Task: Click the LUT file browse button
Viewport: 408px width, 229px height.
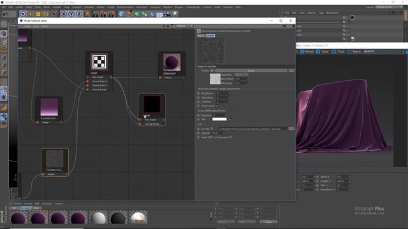Action: (x=291, y=128)
